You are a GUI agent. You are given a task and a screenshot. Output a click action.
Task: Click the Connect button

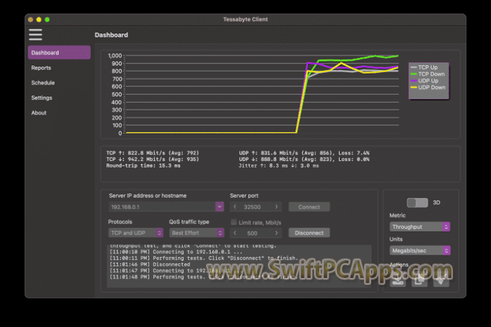point(309,207)
